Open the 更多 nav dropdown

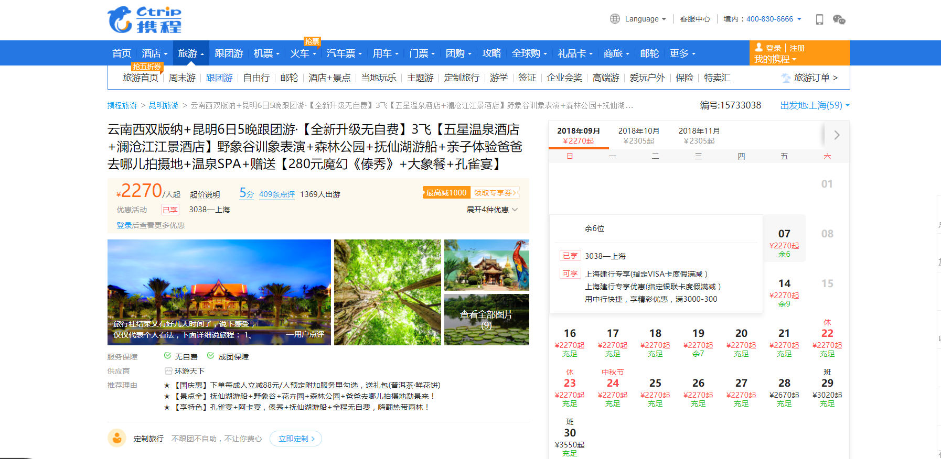click(x=682, y=53)
